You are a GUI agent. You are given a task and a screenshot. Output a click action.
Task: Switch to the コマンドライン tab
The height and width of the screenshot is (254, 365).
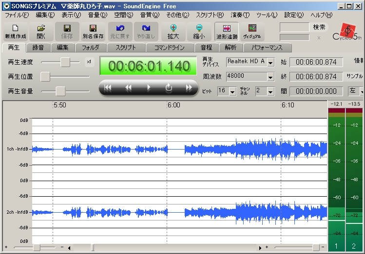(170, 48)
